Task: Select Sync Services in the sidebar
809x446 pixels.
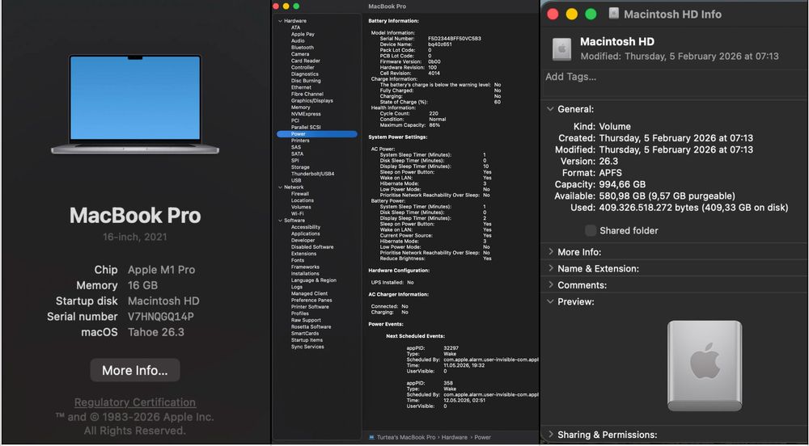Action: 307,347
